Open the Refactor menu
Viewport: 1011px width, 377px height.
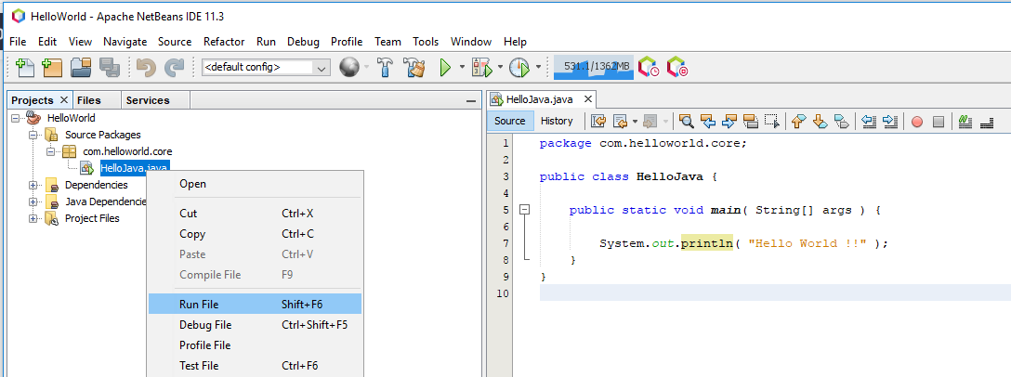(224, 41)
